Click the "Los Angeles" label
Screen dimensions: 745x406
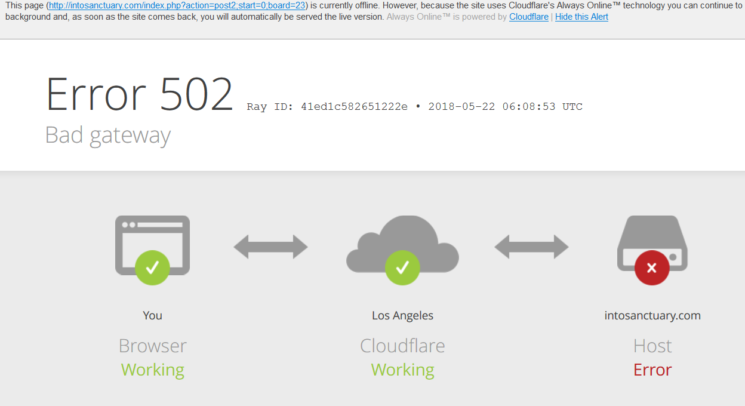coord(402,315)
